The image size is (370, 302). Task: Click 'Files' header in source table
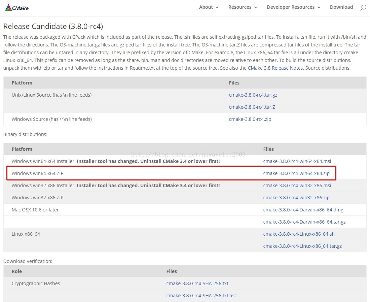pyautogui.click(x=234, y=83)
